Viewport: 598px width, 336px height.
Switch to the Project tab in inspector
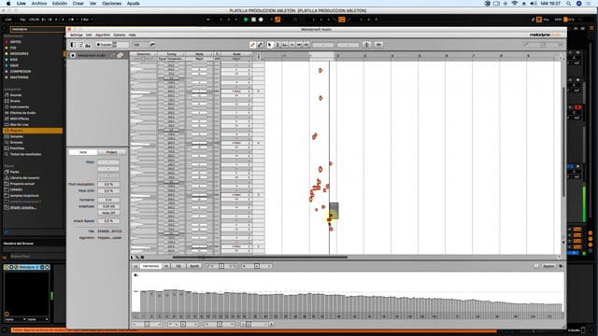tap(111, 152)
